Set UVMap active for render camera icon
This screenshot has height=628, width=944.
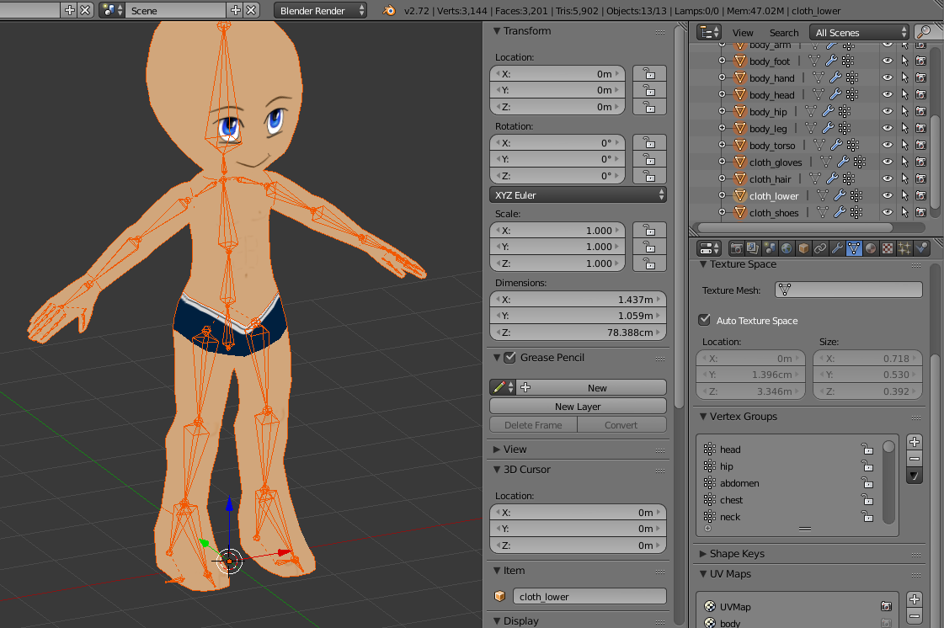click(886, 606)
